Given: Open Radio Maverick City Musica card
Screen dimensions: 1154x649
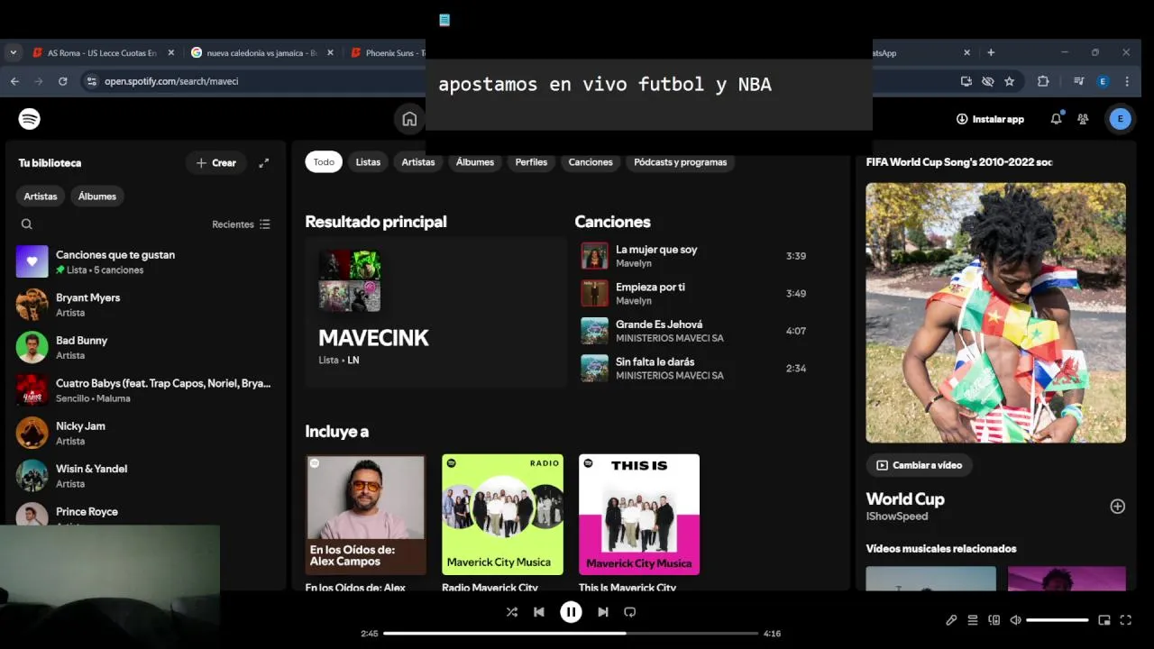Looking at the screenshot, I should pos(502,525).
